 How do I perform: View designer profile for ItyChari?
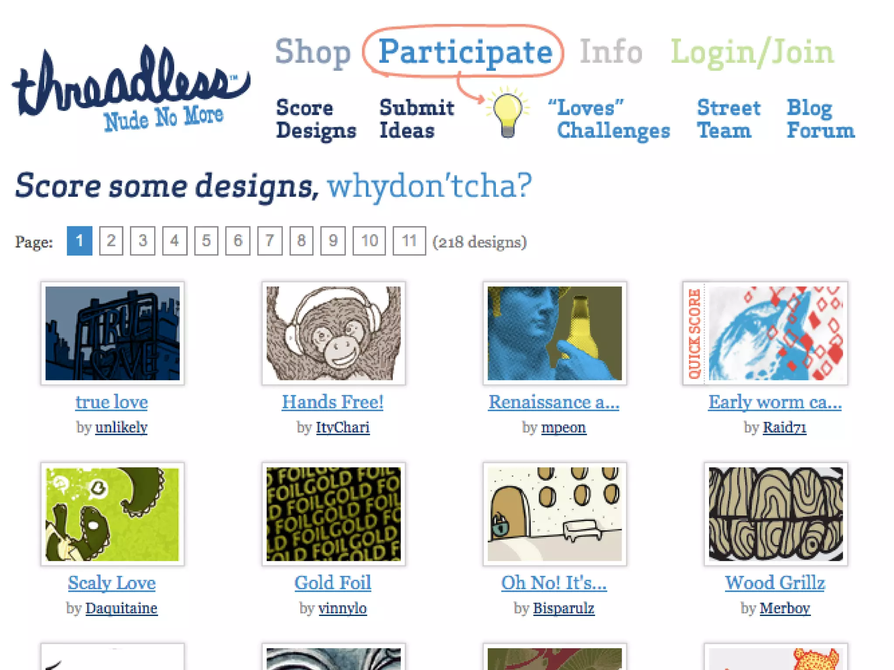tap(343, 427)
